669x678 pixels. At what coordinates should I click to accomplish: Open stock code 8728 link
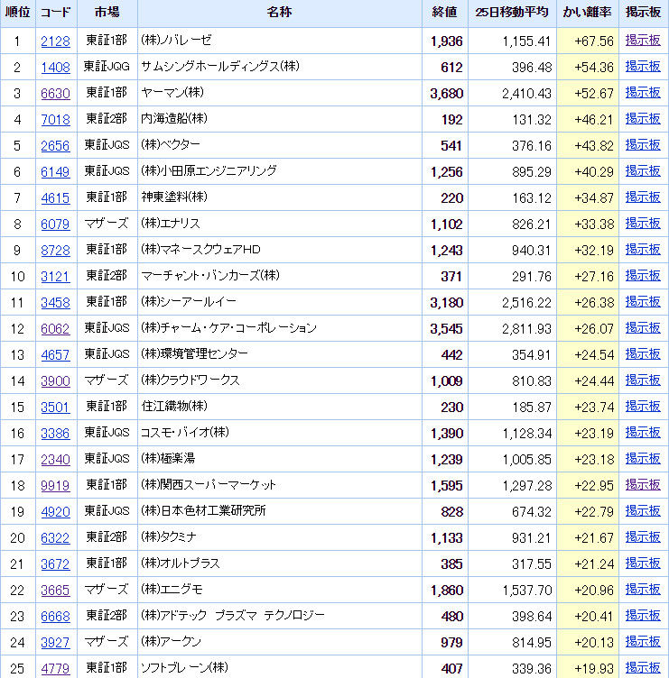[55, 251]
